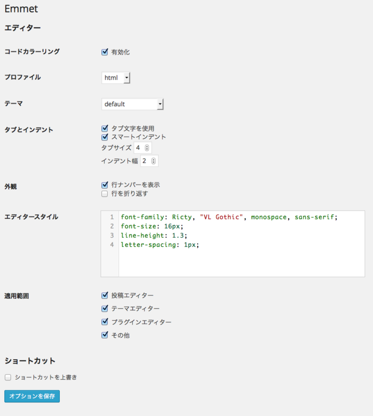
Task: Toggle その他 checkbox off
Action: (x=105, y=335)
